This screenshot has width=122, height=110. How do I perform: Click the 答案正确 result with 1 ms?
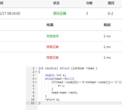click(x=53, y=58)
